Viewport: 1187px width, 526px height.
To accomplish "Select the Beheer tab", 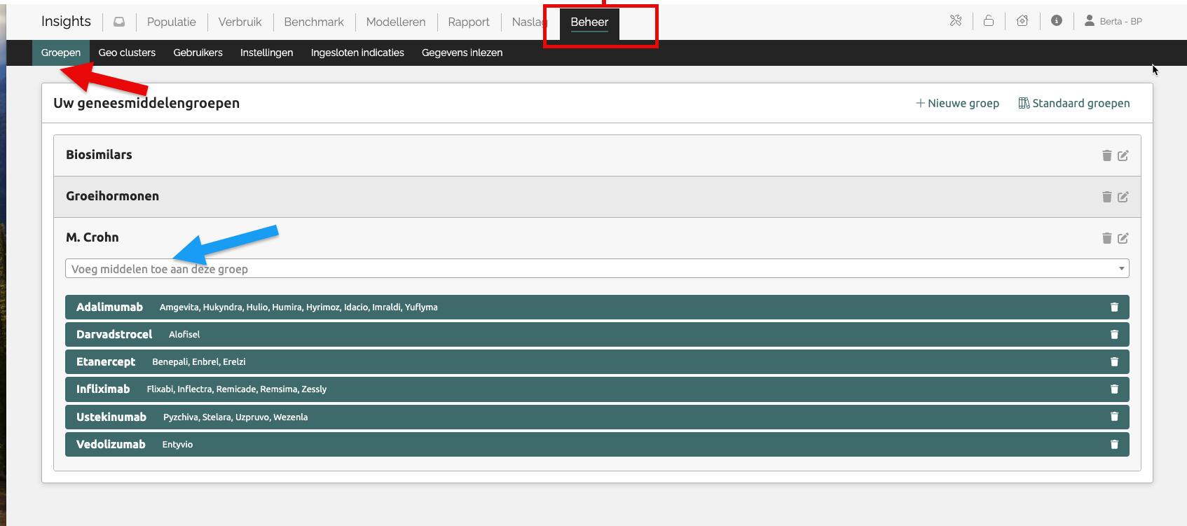I will (589, 22).
